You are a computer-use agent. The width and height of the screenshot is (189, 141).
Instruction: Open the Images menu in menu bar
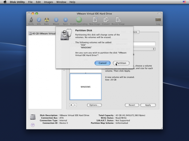[x=48, y=2]
